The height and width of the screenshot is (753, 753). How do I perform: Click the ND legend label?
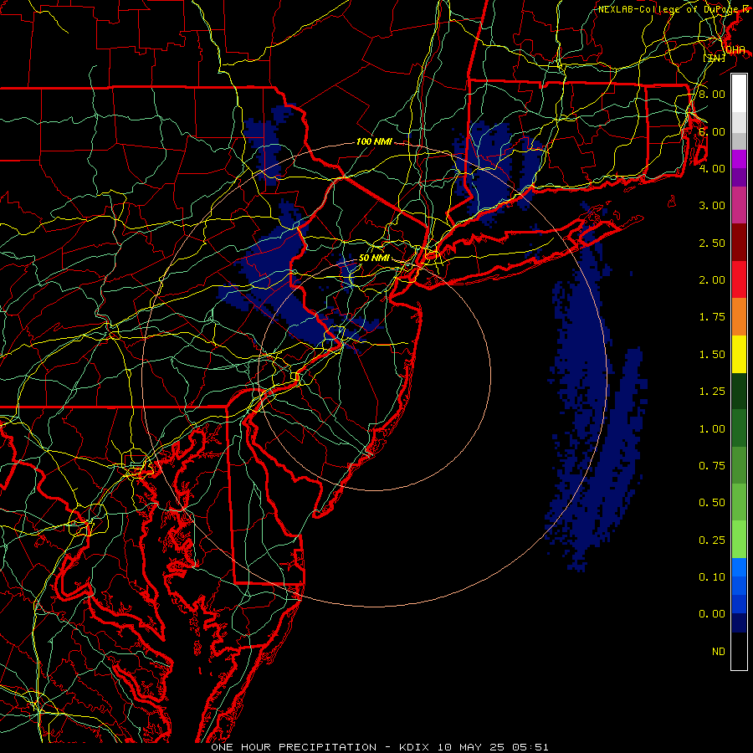pyautogui.click(x=719, y=652)
